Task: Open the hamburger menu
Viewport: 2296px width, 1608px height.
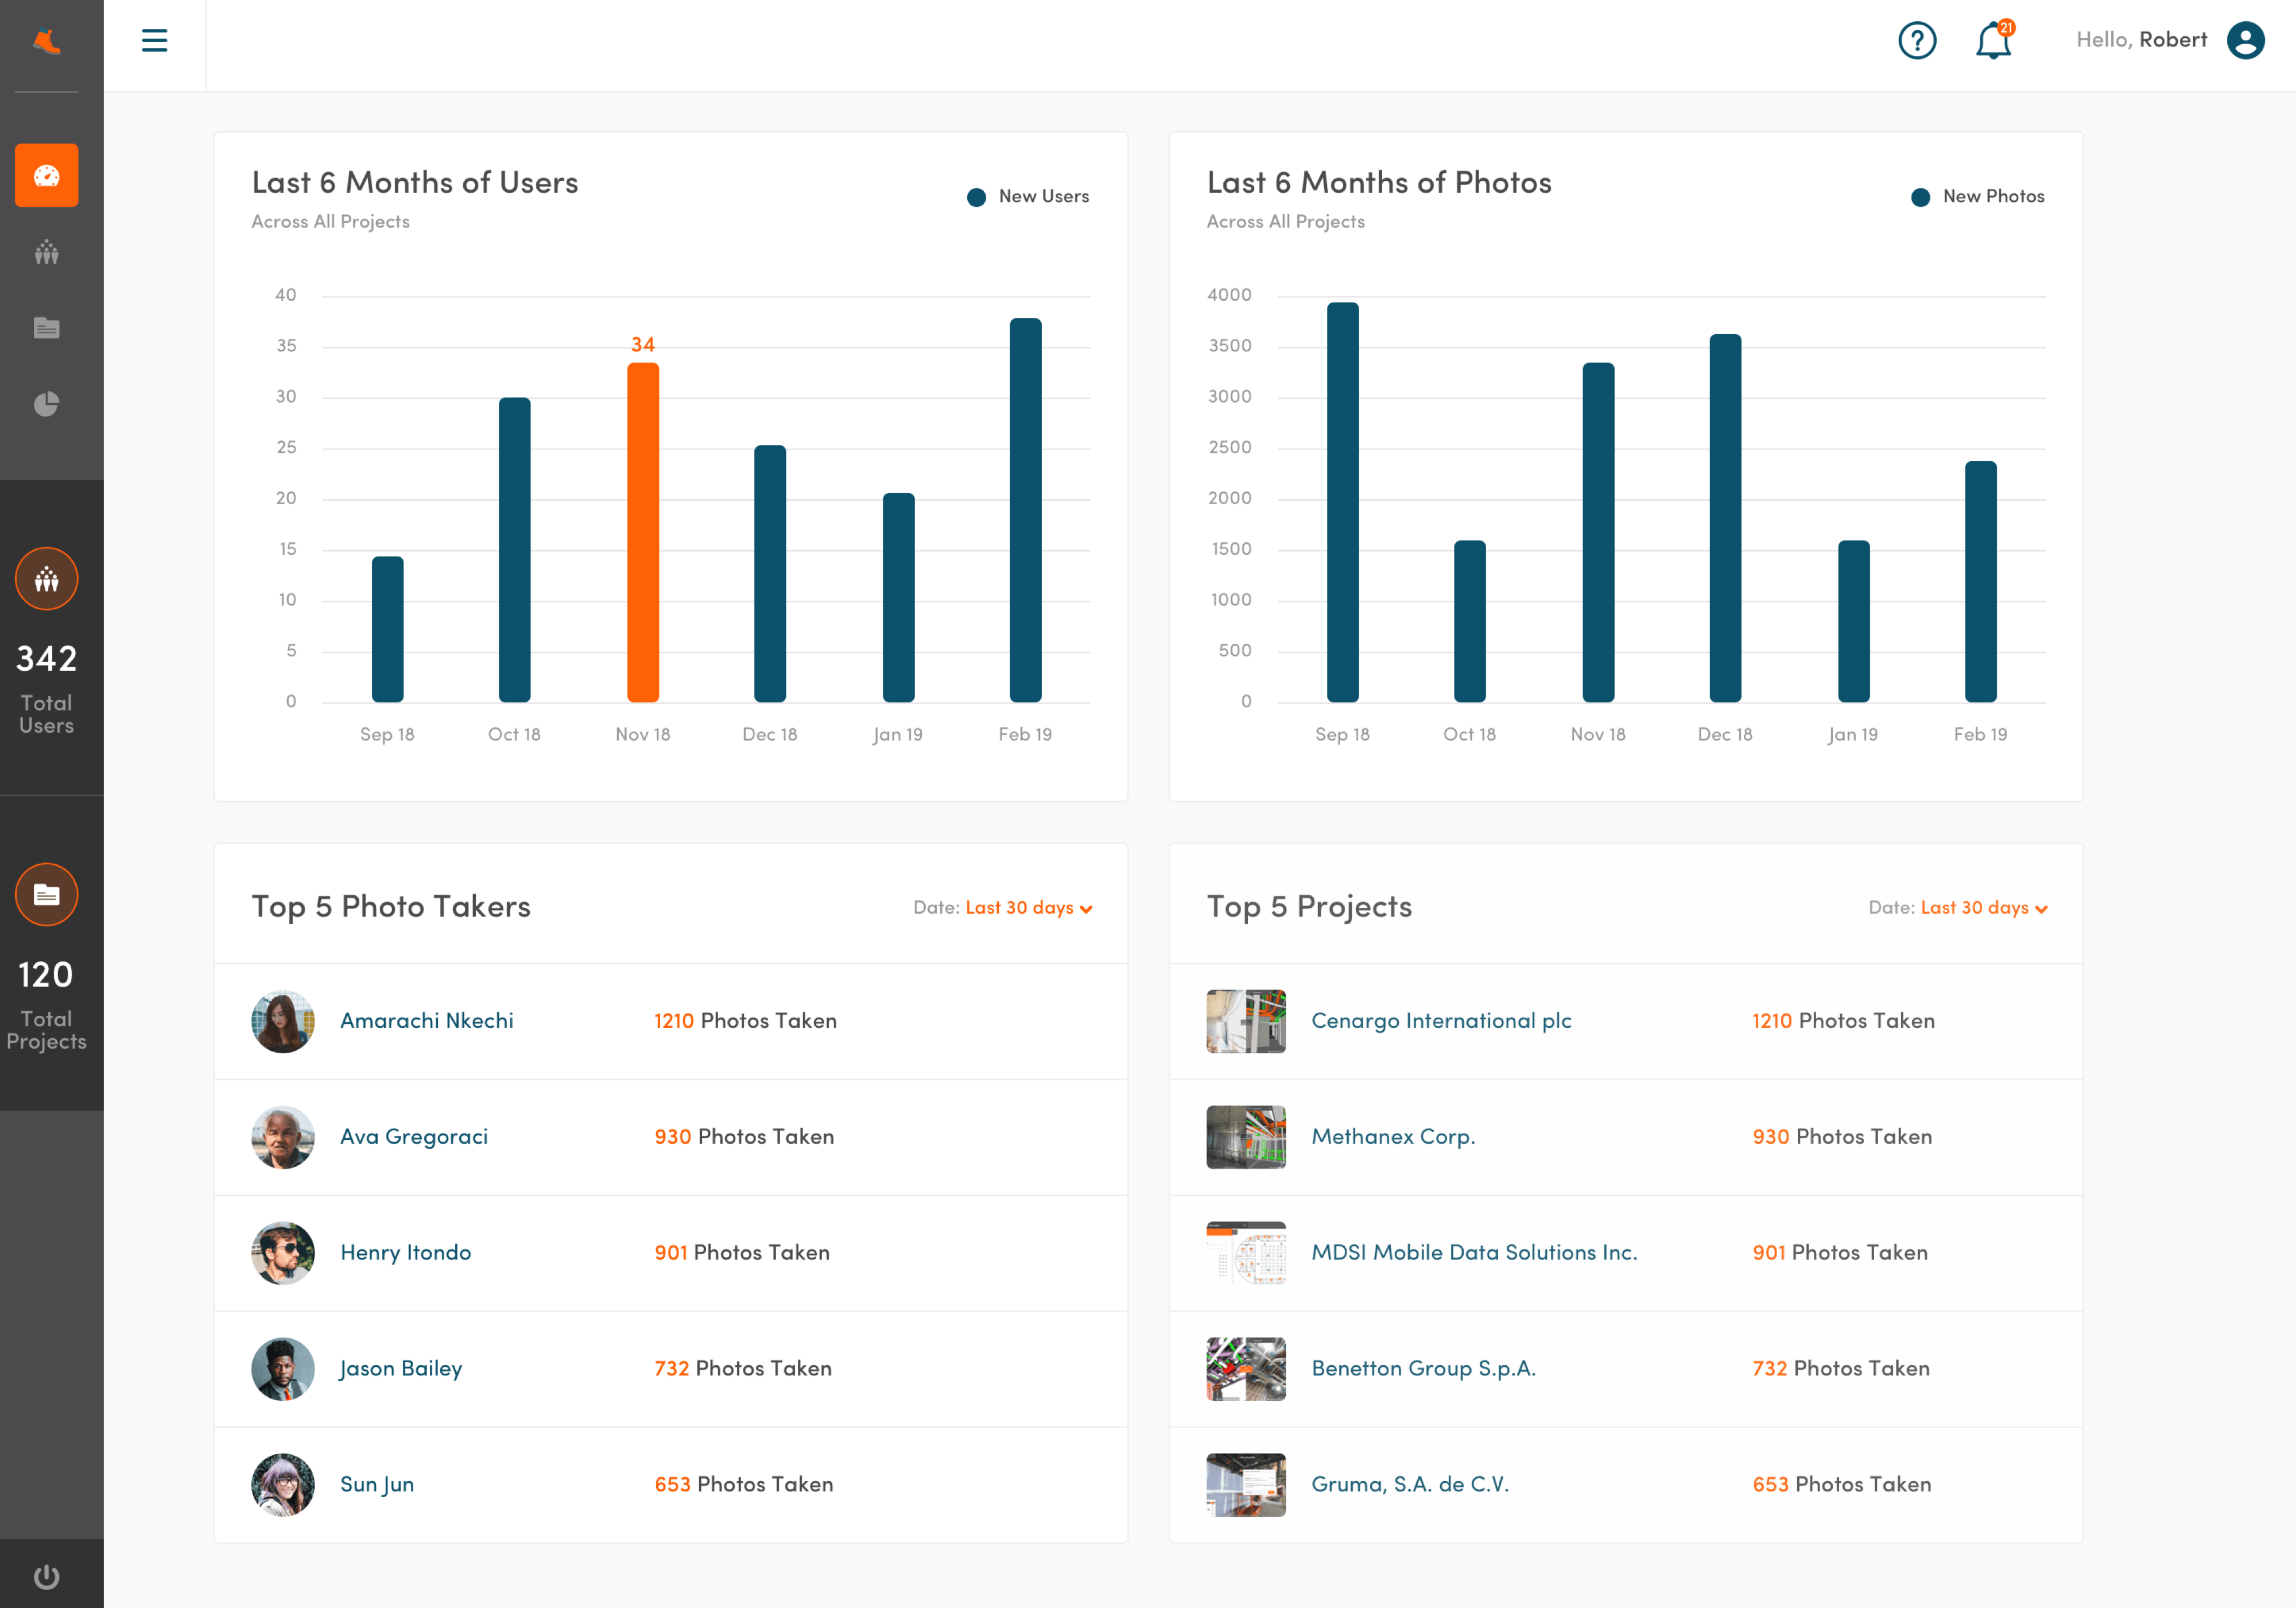Action: 154,41
